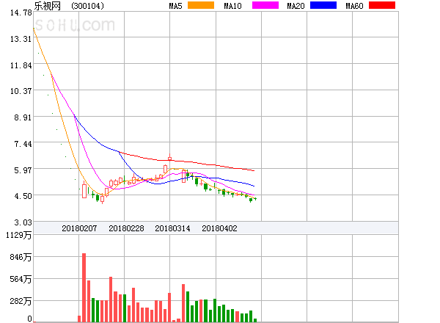
Task: Click the 846万 volume axis label
Action: (x=21, y=257)
